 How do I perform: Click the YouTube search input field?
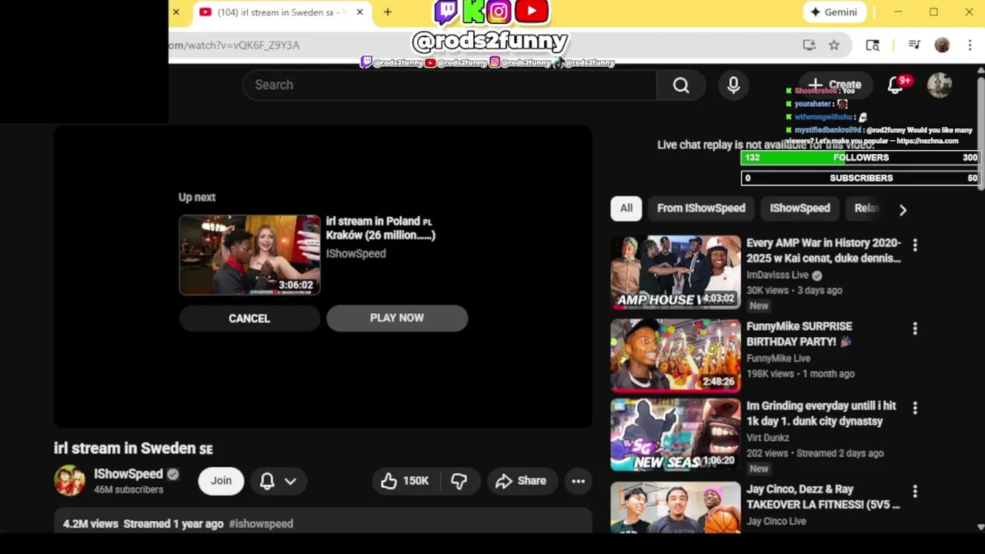pos(449,85)
